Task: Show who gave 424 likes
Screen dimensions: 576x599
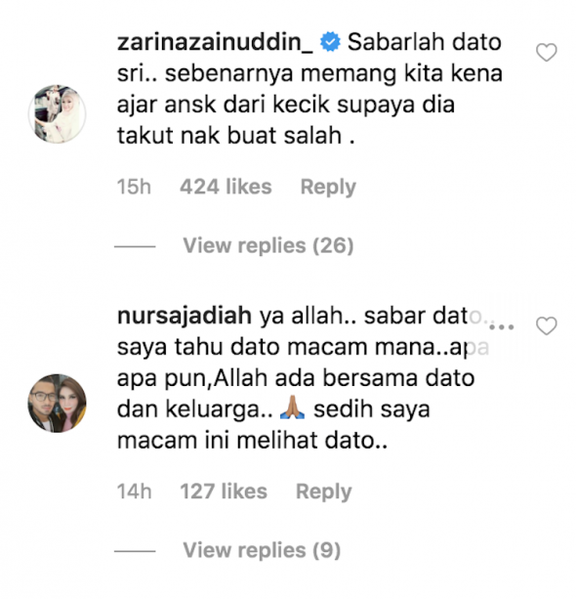Action: [x=226, y=187]
